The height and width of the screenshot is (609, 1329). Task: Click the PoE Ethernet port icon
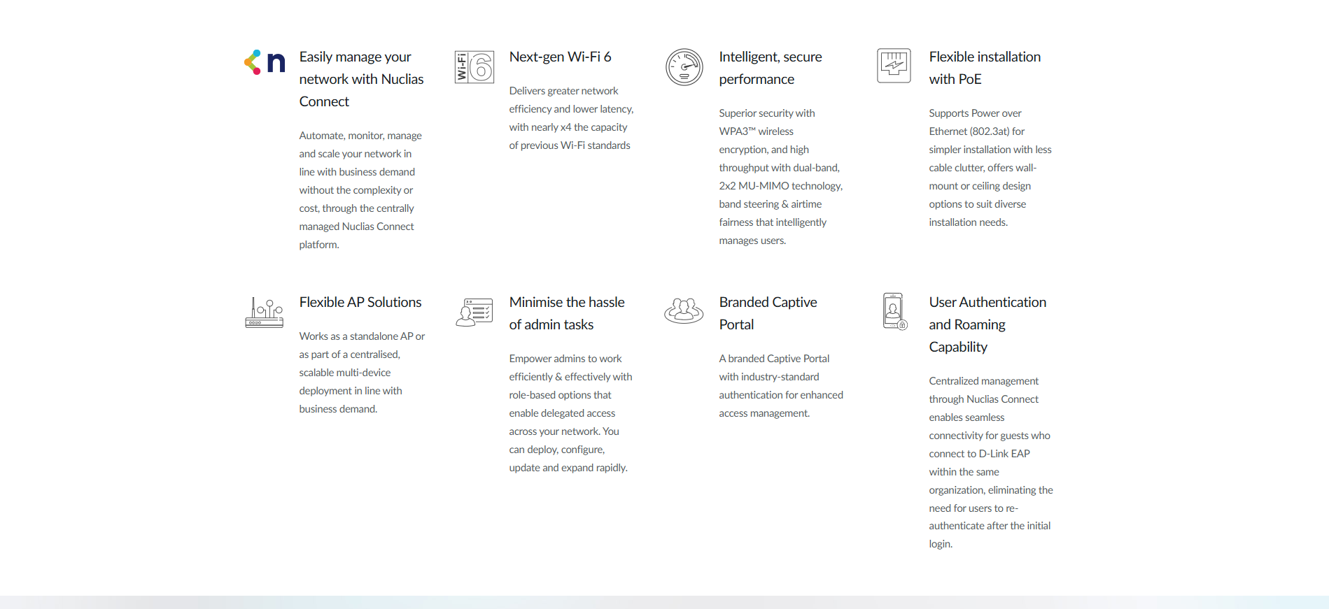click(894, 66)
